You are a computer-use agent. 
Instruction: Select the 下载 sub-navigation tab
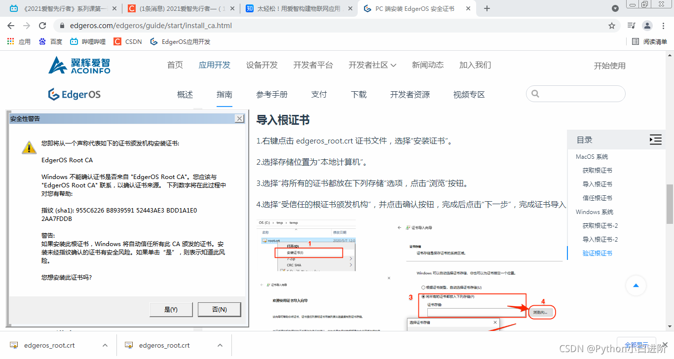click(359, 95)
